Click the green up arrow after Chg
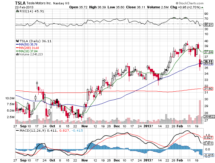215x163 pixels. (202, 7)
